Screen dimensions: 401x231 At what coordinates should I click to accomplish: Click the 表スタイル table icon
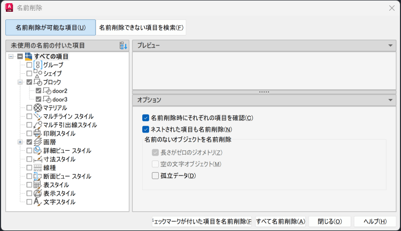pos(38,184)
